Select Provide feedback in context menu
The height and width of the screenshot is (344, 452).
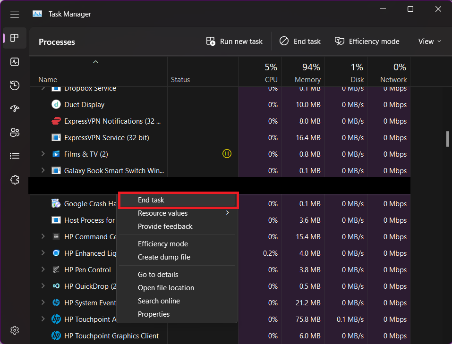(x=177, y=227)
